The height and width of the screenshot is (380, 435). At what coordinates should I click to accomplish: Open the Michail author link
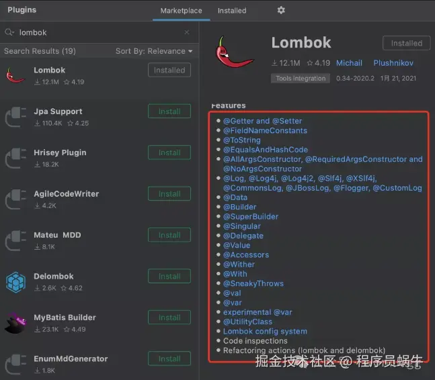[349, 63]
